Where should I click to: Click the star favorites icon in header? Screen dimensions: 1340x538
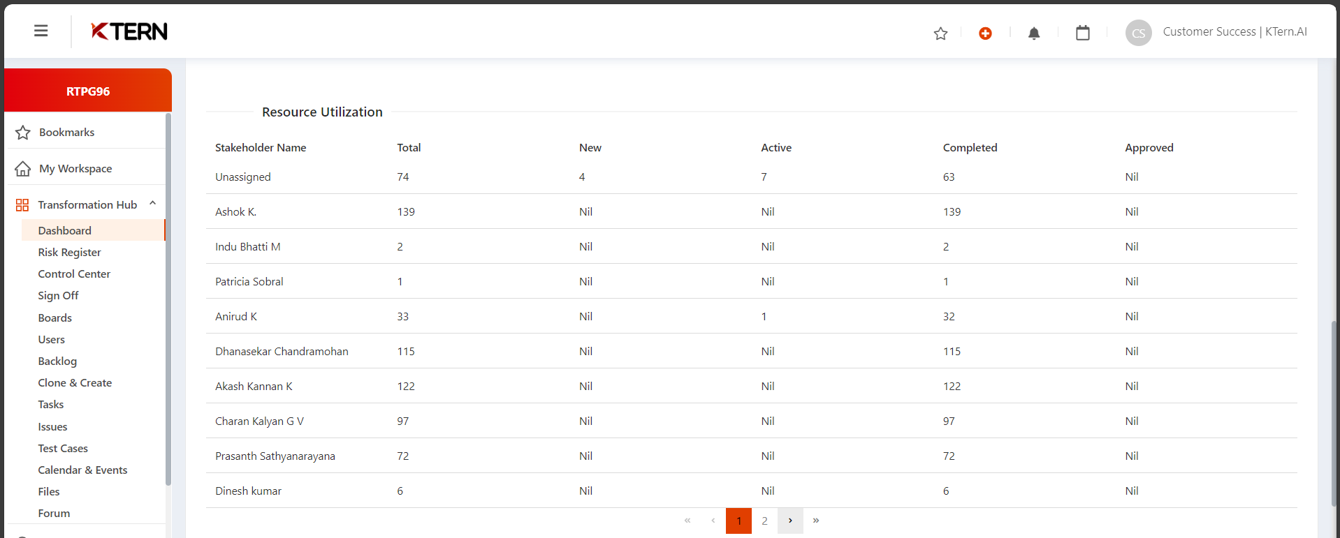[941, 33]
